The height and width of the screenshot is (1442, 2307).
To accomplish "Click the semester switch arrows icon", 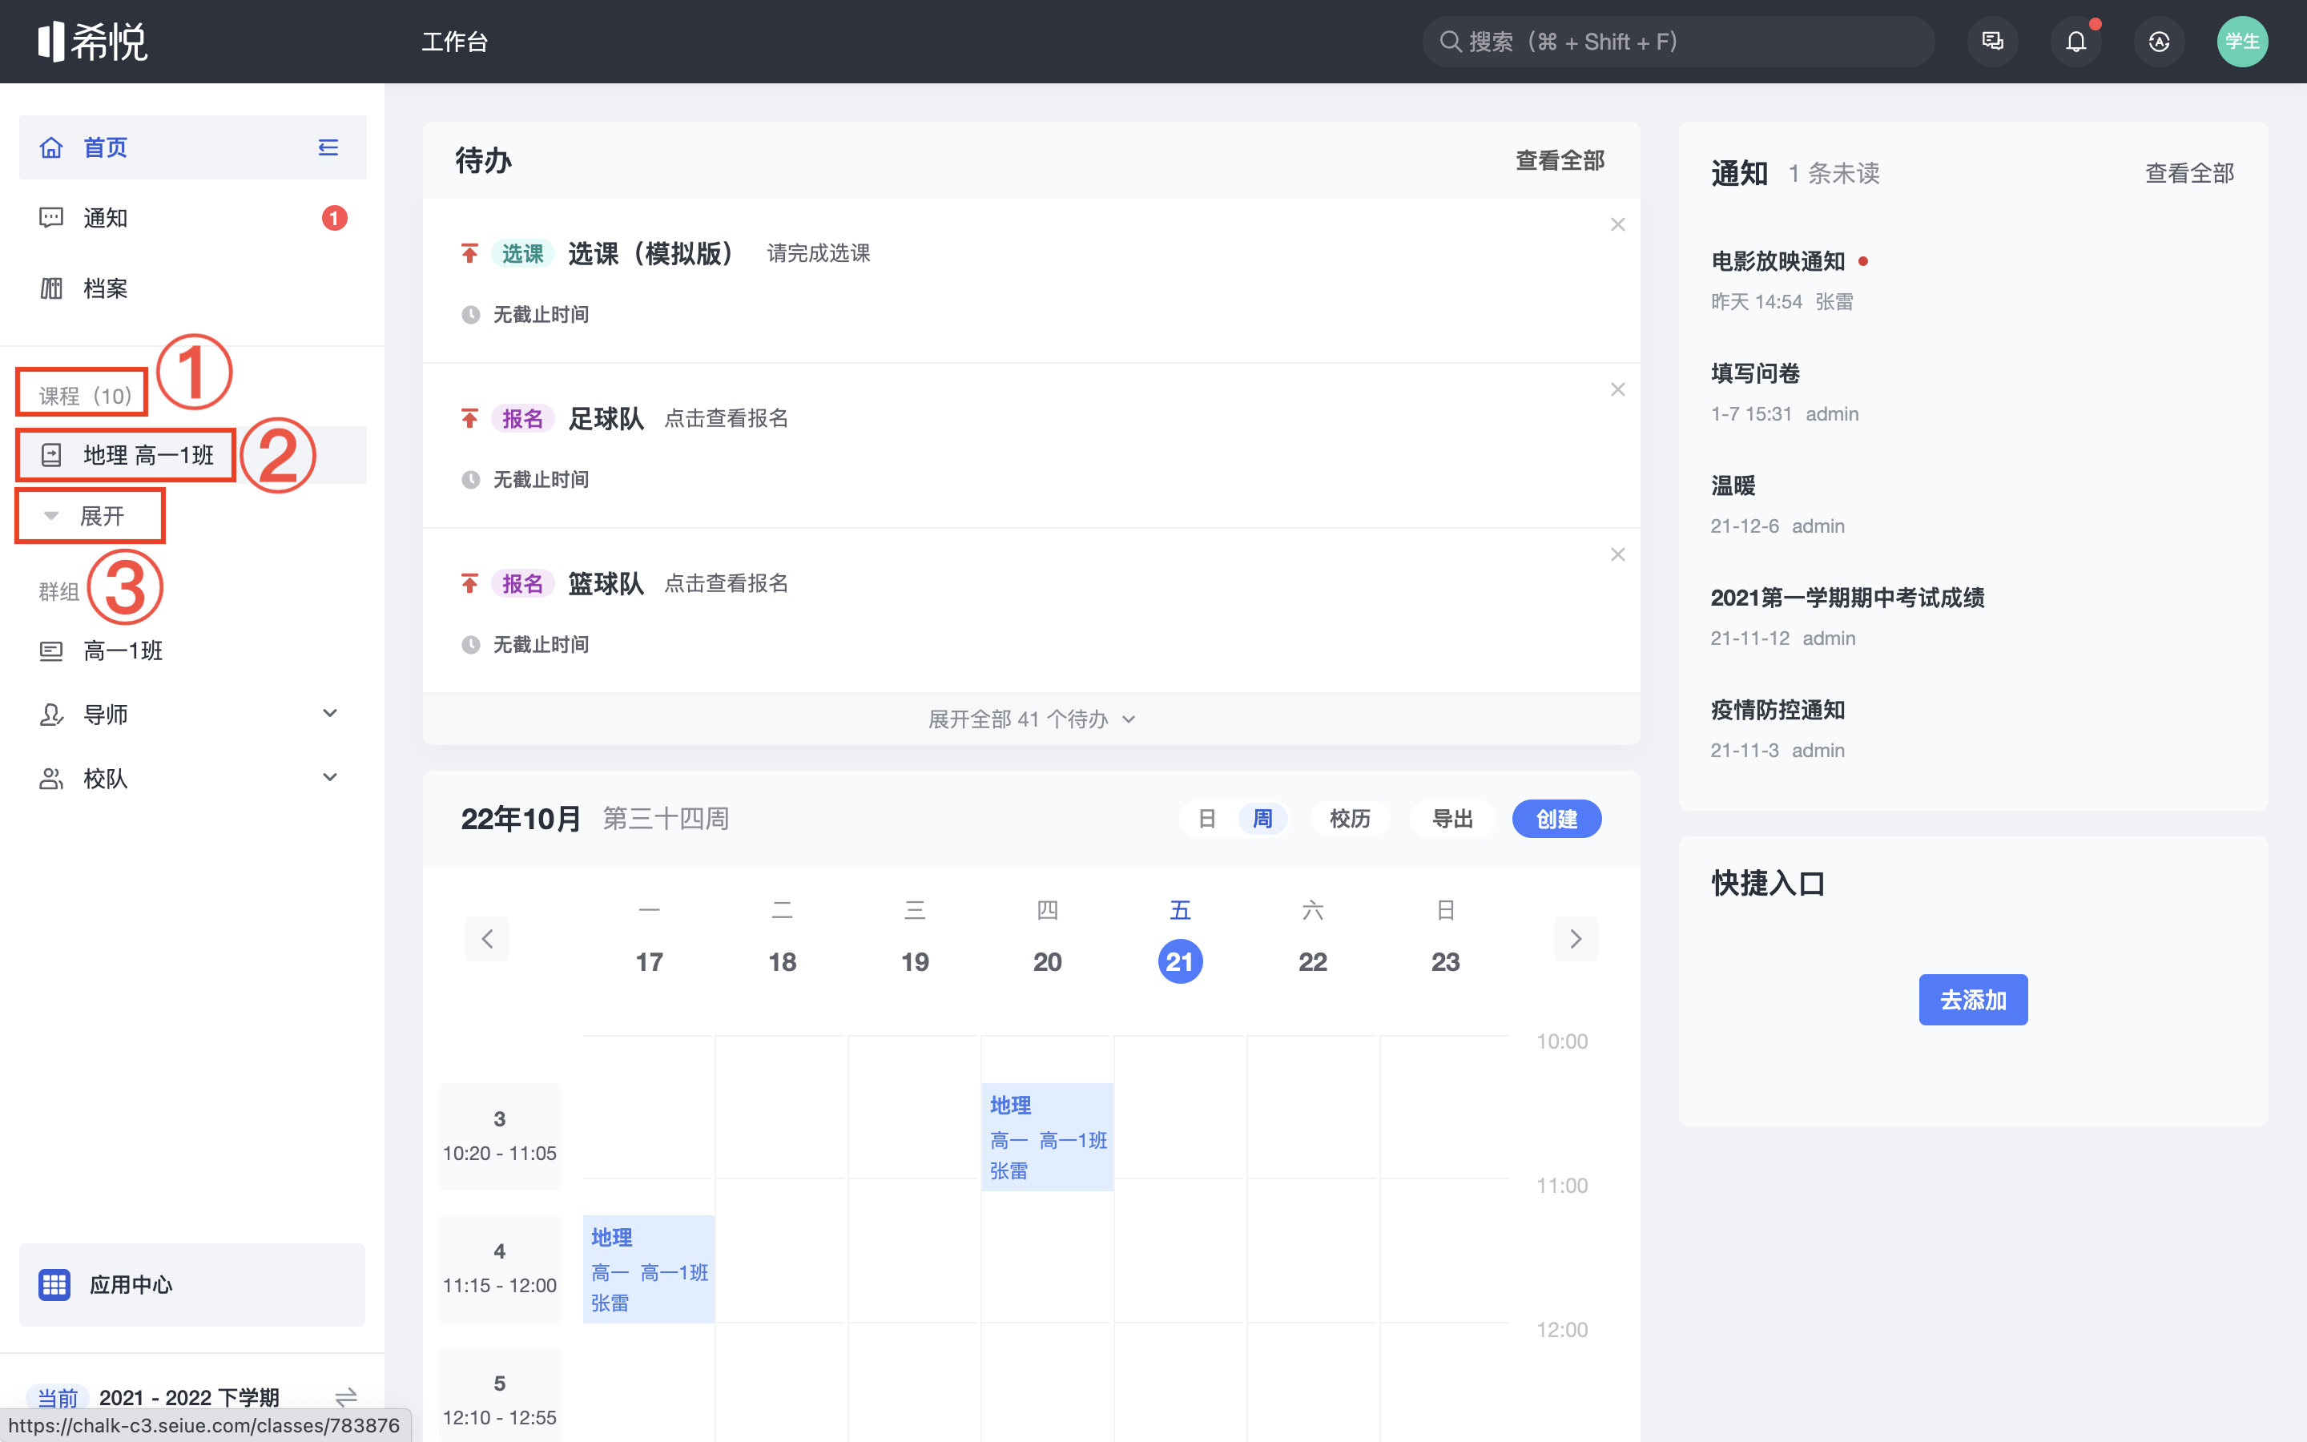I will click(x=346, y=1396).
